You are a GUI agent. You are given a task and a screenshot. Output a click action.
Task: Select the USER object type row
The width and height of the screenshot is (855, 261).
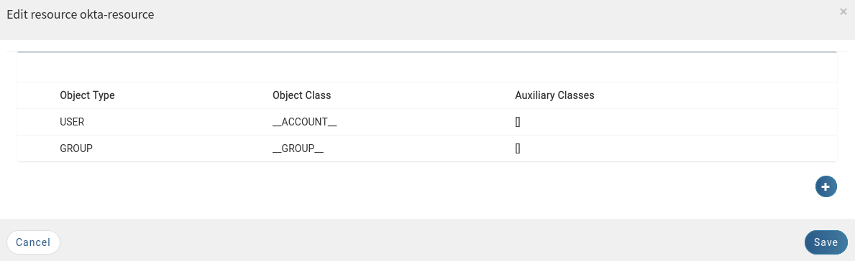pos(427,122)
